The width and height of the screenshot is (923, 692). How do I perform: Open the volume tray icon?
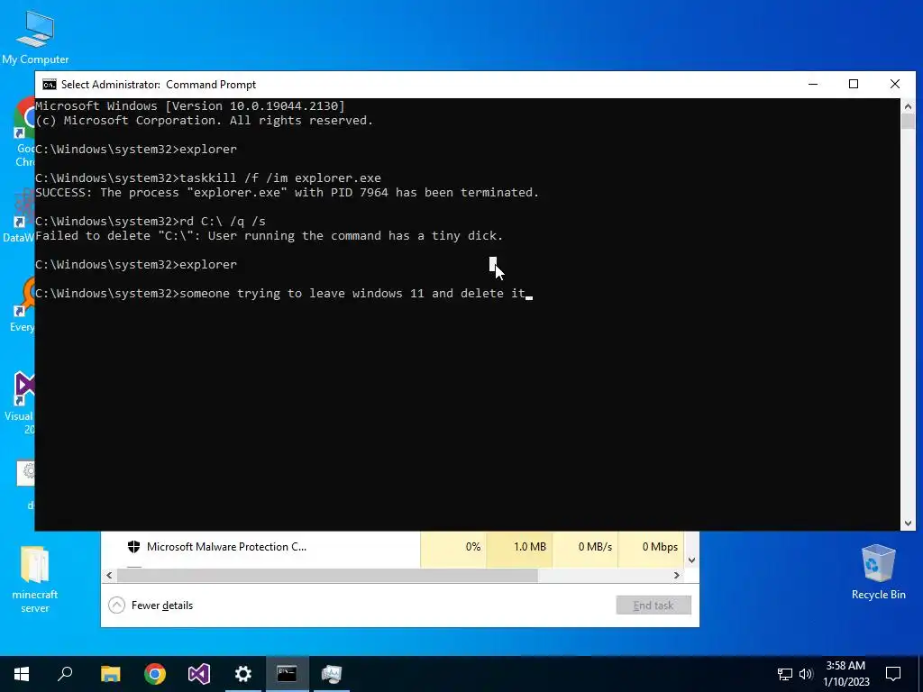coord(806,674)
